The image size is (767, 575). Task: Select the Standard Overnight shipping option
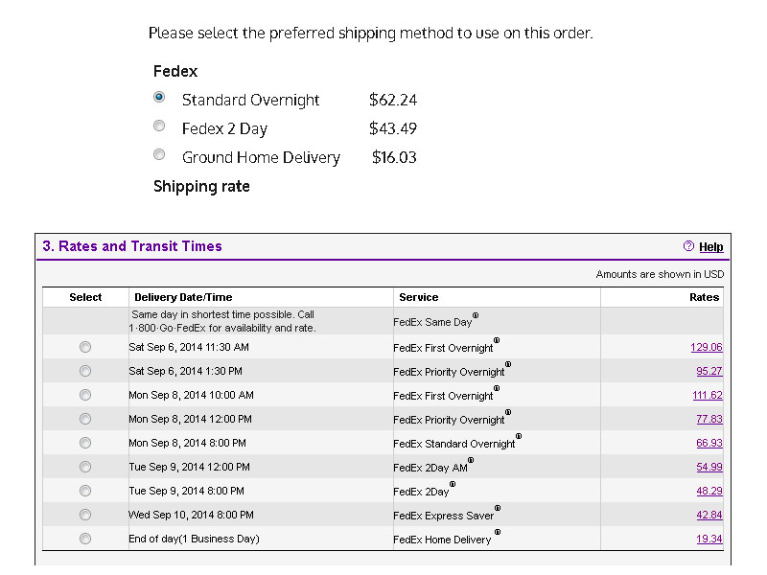159,97
